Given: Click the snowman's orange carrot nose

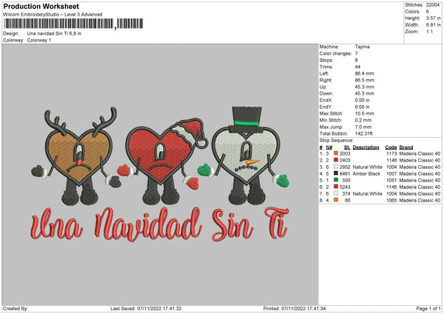Looking at the screenshot, I should click(x=253, y=159).
